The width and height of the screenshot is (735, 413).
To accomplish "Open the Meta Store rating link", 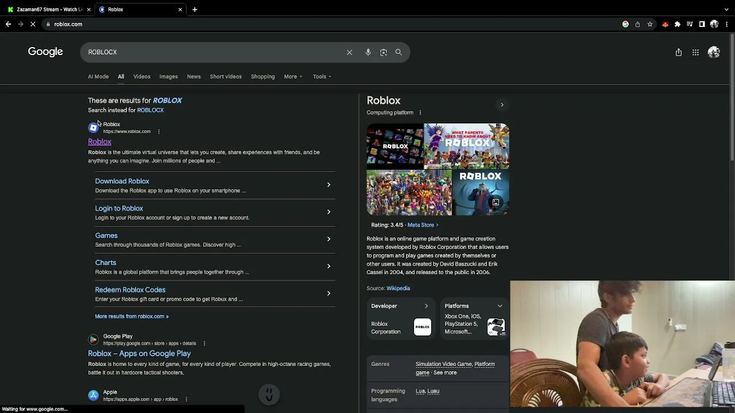I will pyautogui.click(x=423, y=225).
